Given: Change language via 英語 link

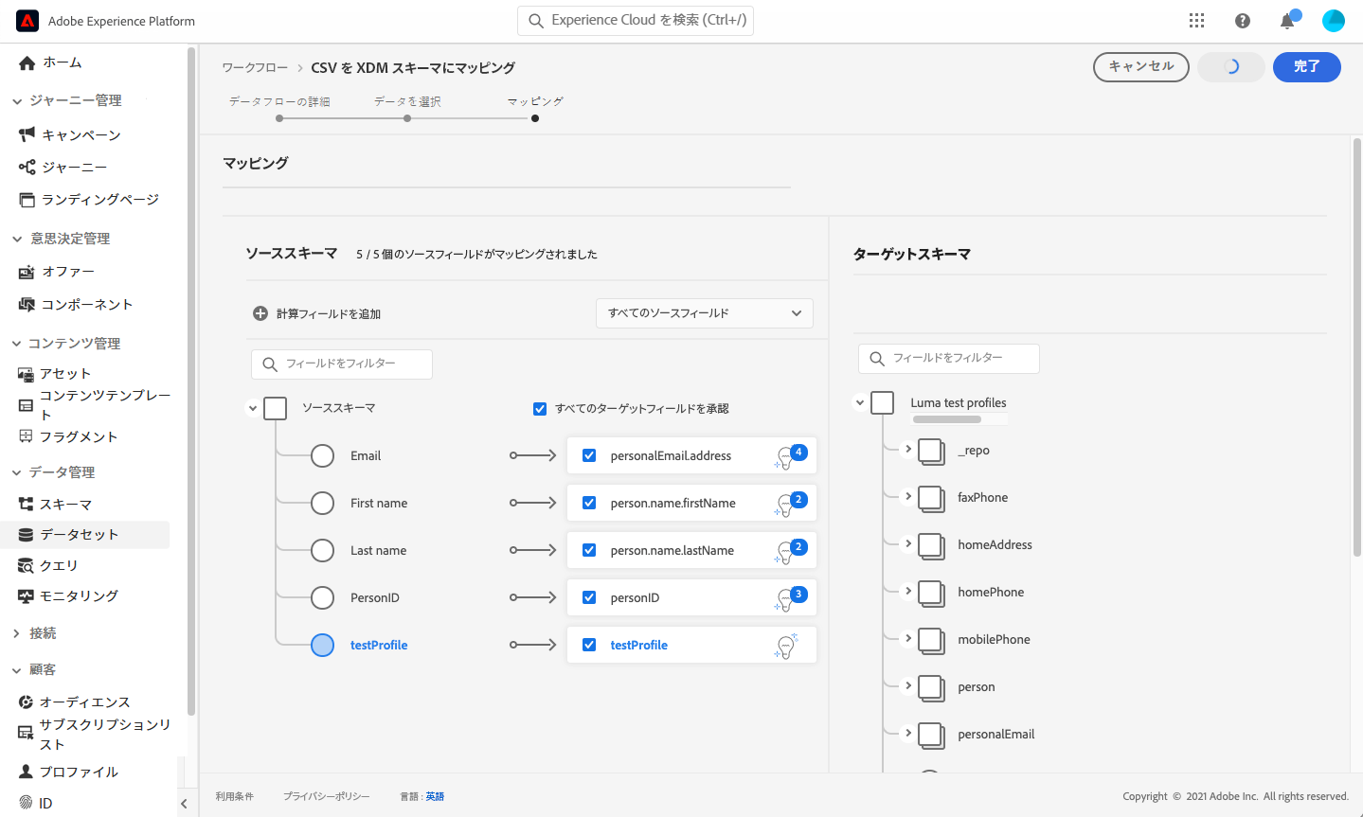Looking at the screenshot, I should (435, 796).
